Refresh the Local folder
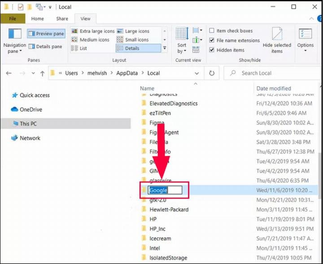The width and height of the screenshot is (323, 264). click(x=212, y=73)
